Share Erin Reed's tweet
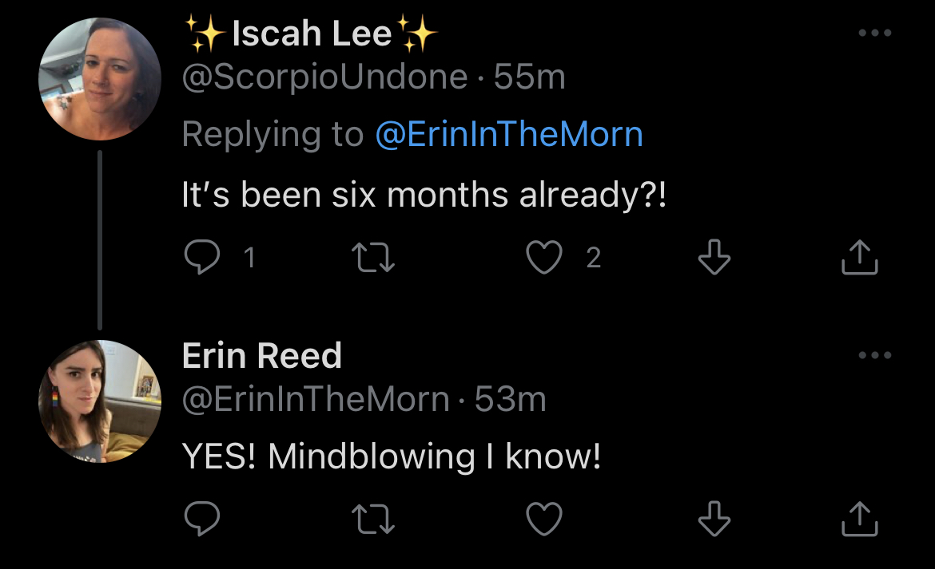 861,520
